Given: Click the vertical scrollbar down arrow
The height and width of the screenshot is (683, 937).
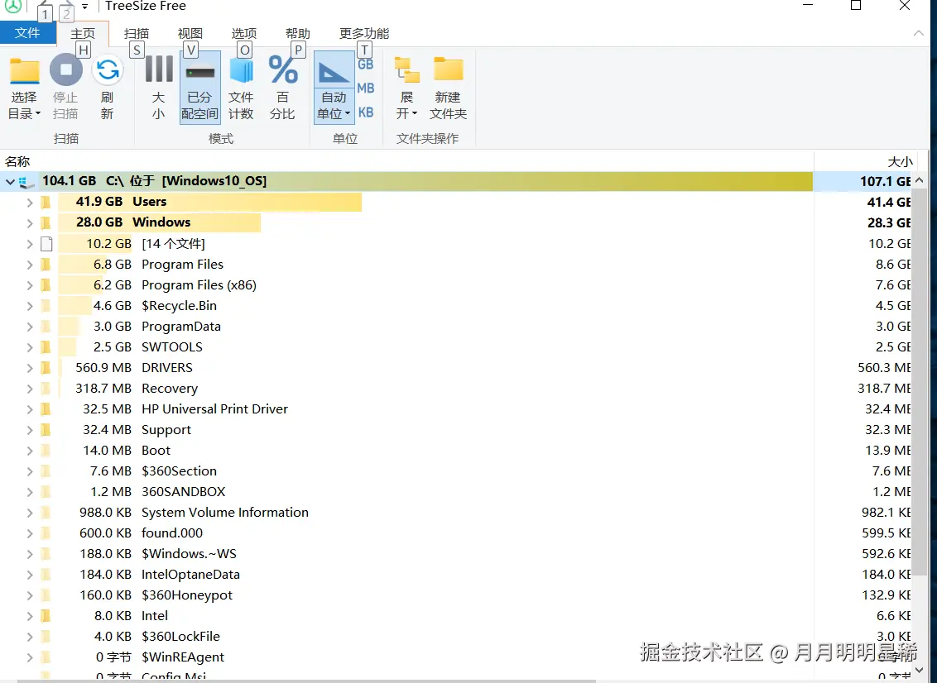Looking at the screenshot, I should coord(920,670).
